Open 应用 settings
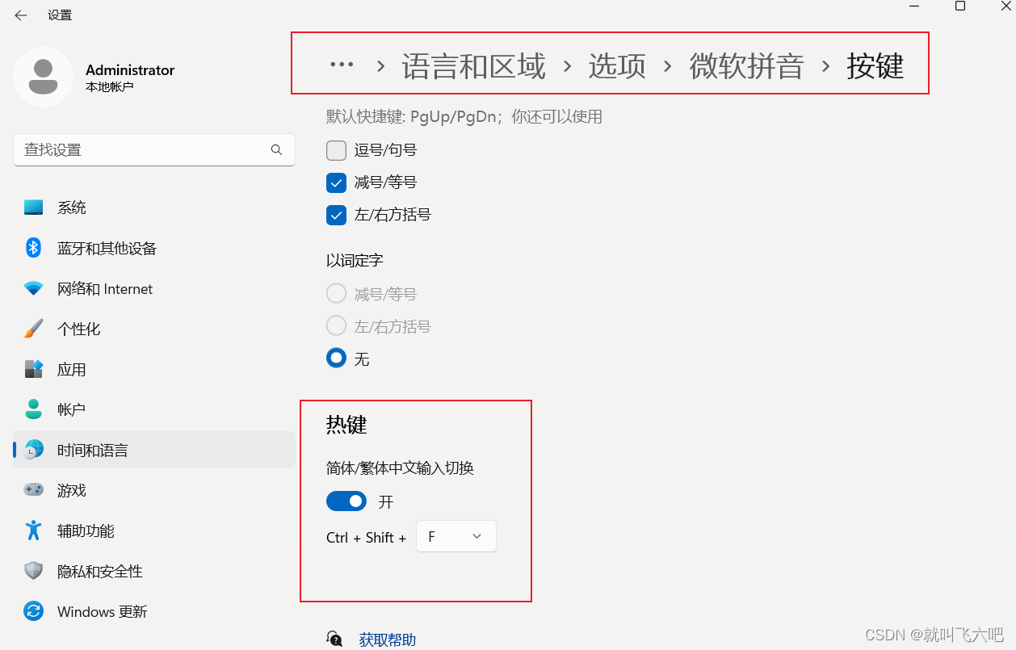Viewport: 1016px width, 650px height. (x=153, y=369)
